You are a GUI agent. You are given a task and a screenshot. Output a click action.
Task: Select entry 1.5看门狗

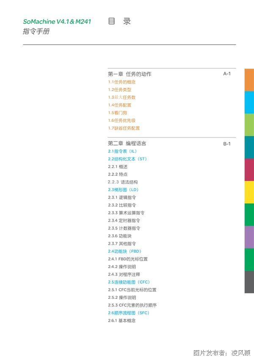click(118, 113)
